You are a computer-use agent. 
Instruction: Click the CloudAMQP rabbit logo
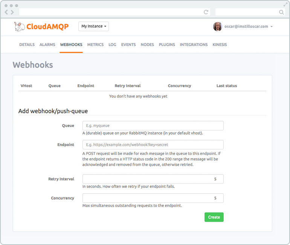19,26
